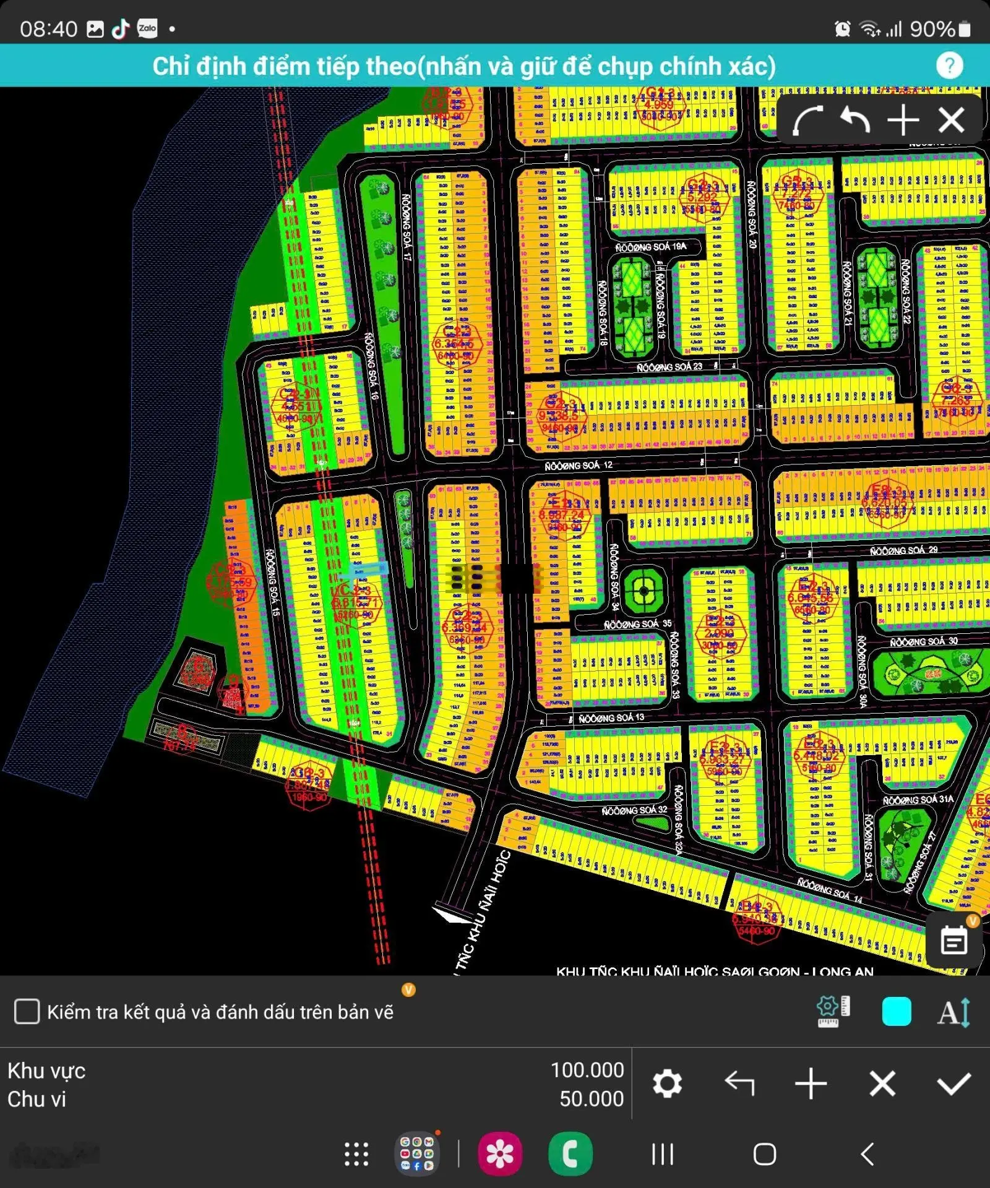Tap the 'ÑÖÔØNG SOÁ 12' street label
990x1188 pixels.
click(579, 465)
